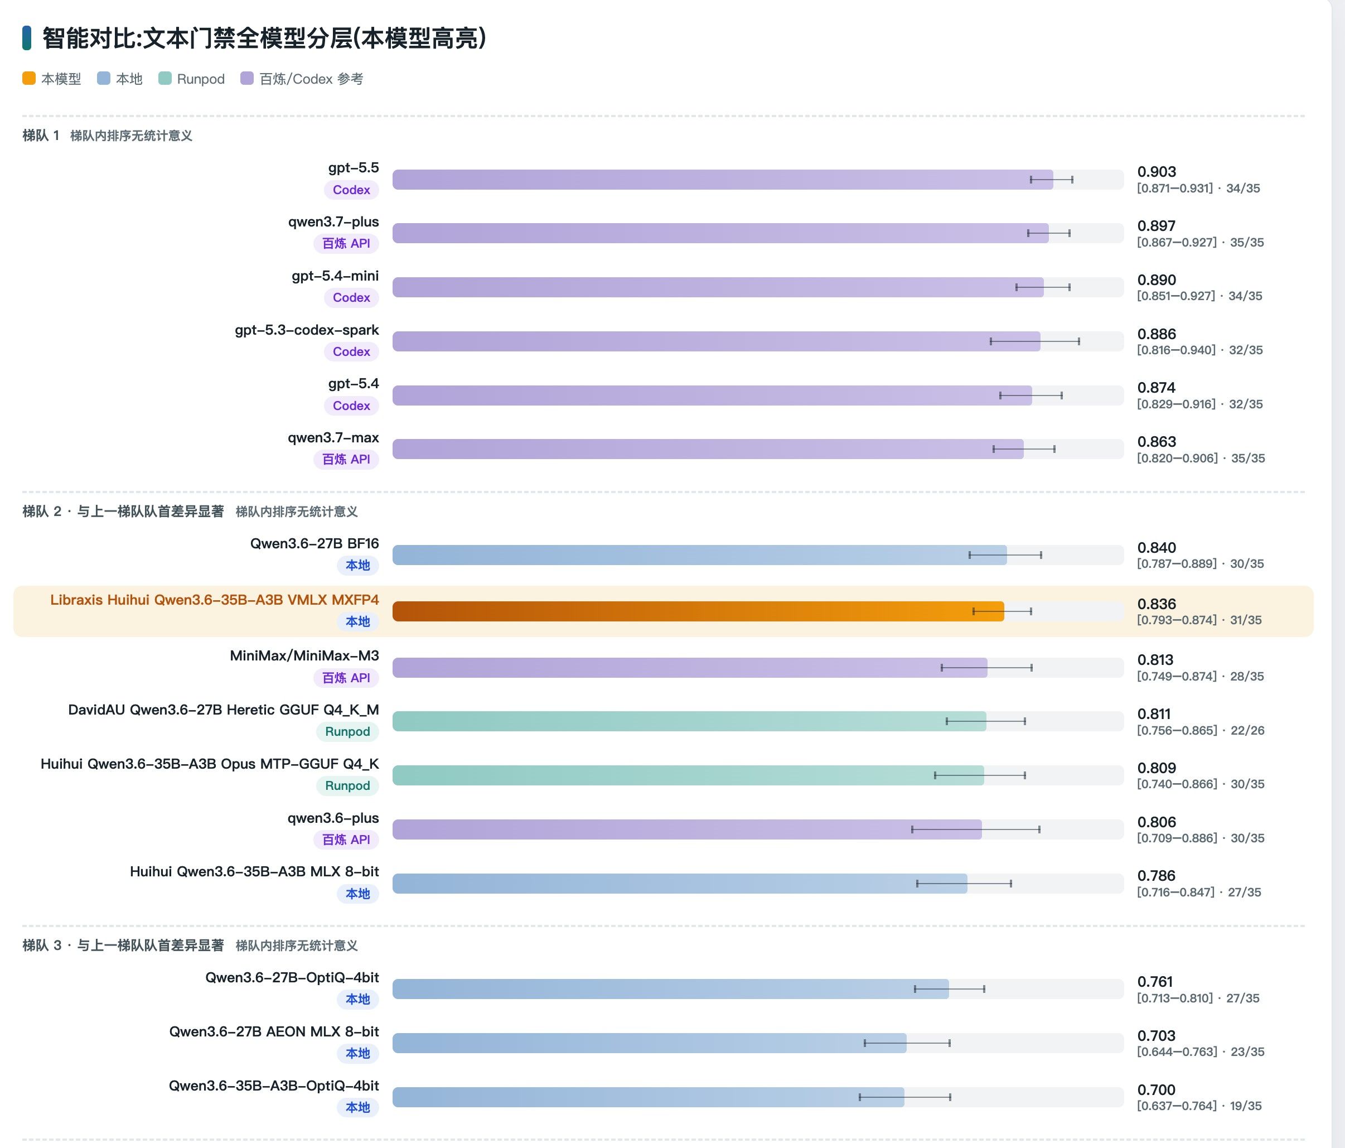Viewport: 1345px width, 1148px height.
Task: Click the Codex badge under gpt-5.5
Action: [x=351, y=190]
